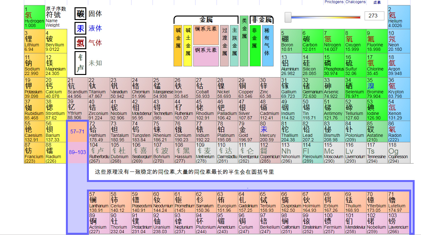Click the unknown state 未知 legend icon
Screen dimensions: 421x235
point(81,63)
